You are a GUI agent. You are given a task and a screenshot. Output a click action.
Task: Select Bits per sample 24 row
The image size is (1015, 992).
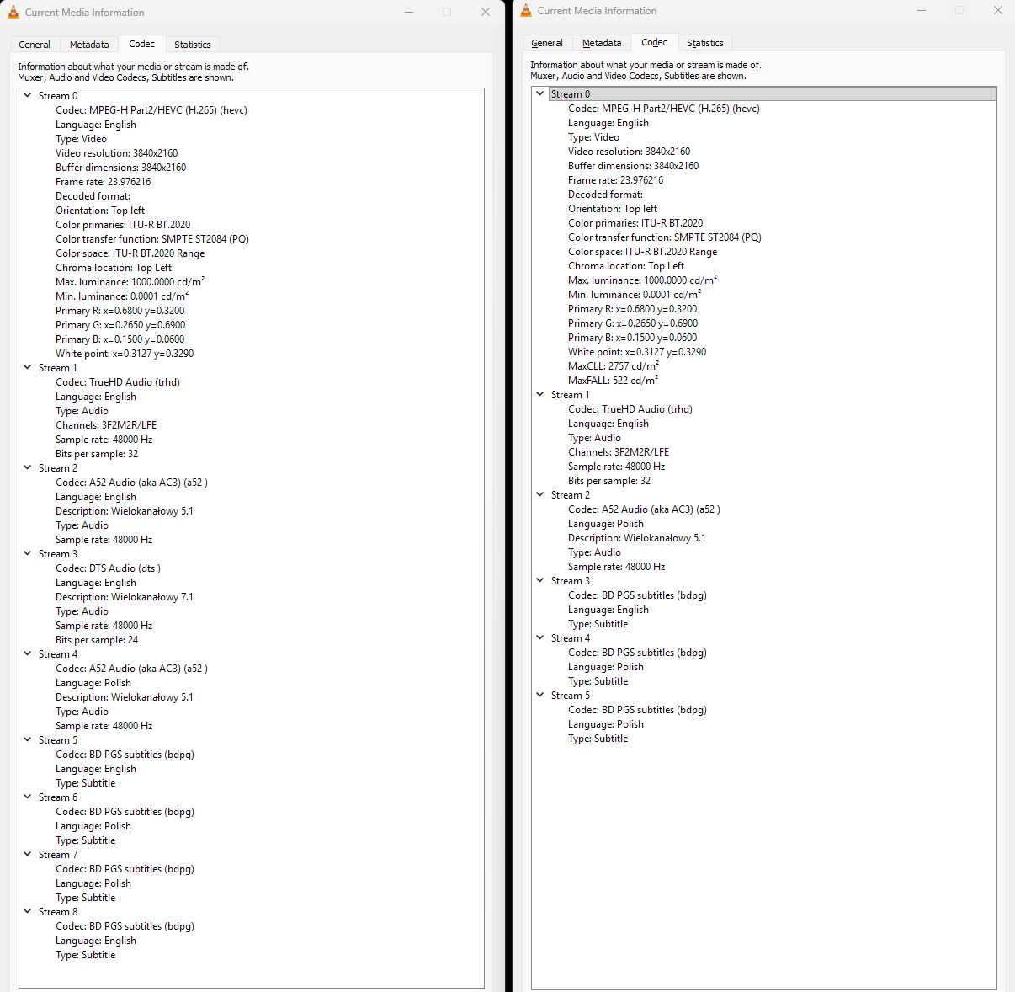[x=97, y=640]
